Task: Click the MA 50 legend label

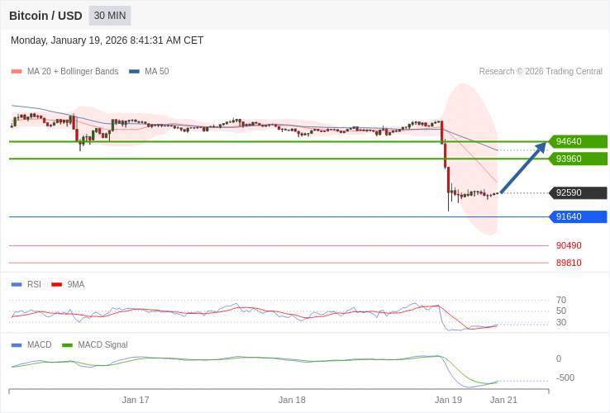Action: click(157, 72)
